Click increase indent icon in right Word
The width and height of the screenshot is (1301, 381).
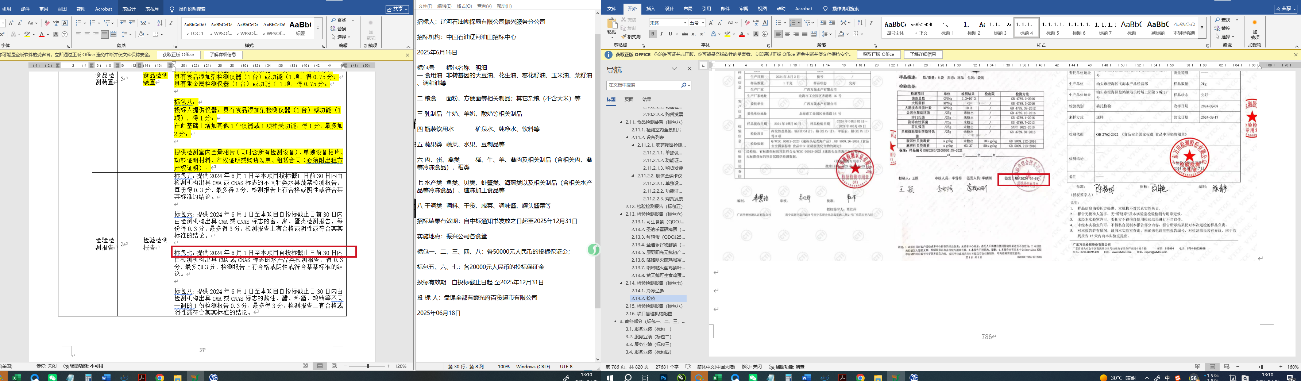click(832, 23)
